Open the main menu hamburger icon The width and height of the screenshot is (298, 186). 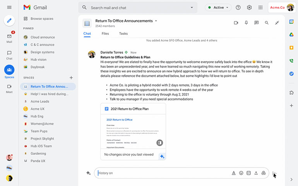point(9,7)
